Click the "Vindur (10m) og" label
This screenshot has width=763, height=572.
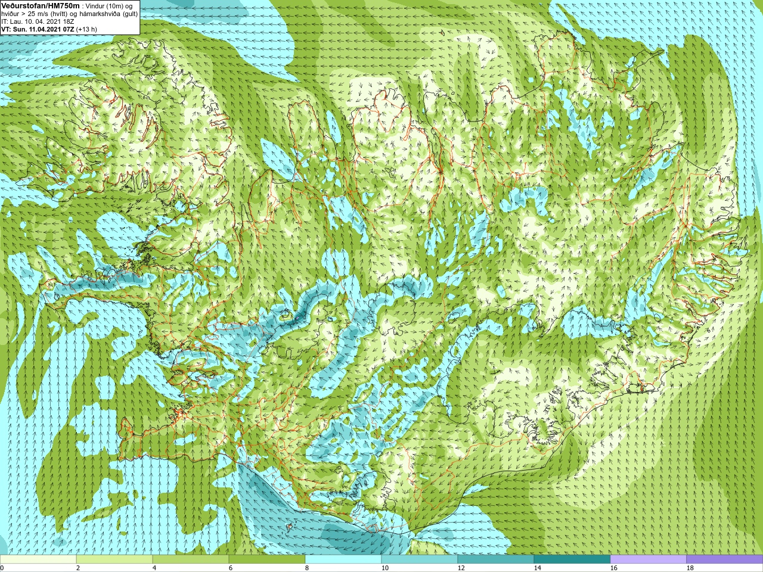coord(109,6)
